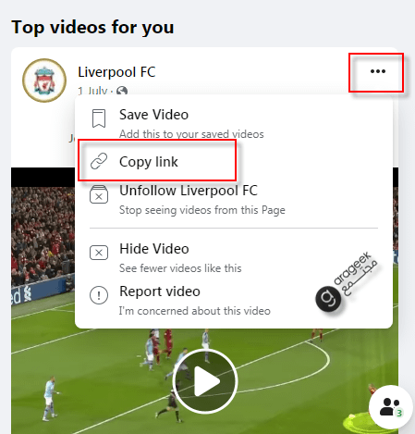Click the Report exclamation icon
Screen dimensions: 415x434
[x=99, y=295]
